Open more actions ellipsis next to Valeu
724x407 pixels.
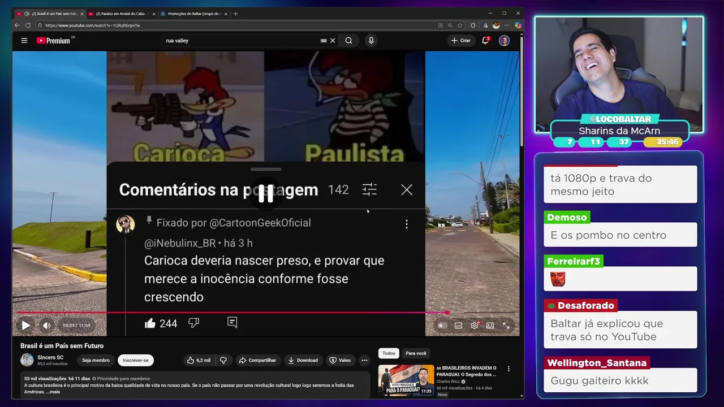pyautogui.click(x=364, y=360)
